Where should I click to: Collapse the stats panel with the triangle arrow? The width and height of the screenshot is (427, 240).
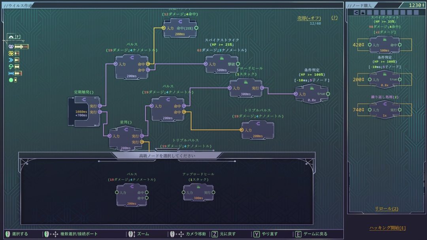tap(23, 41)
